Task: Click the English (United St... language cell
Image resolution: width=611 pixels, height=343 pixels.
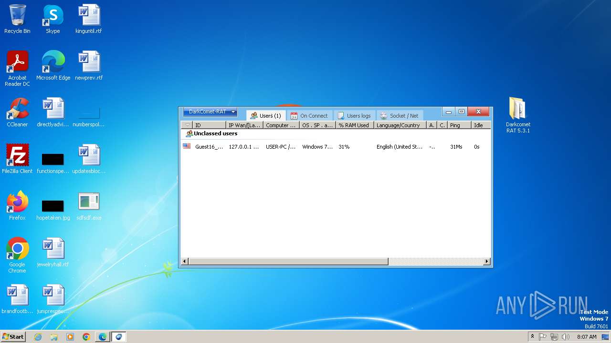Action: (x=400, y=147)
